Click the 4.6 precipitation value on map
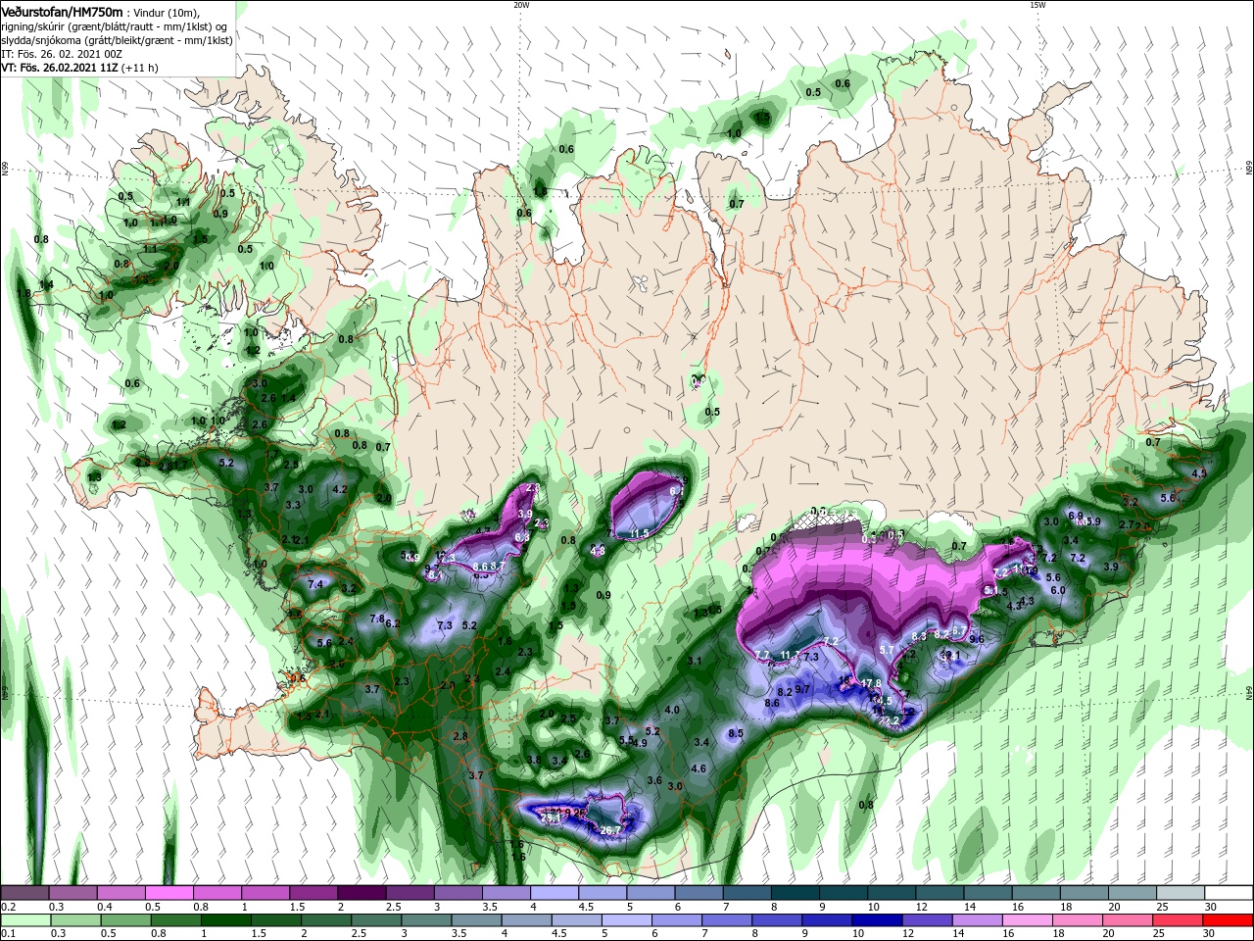Viewport: 1254px width, 941px height. click(699, 768)
